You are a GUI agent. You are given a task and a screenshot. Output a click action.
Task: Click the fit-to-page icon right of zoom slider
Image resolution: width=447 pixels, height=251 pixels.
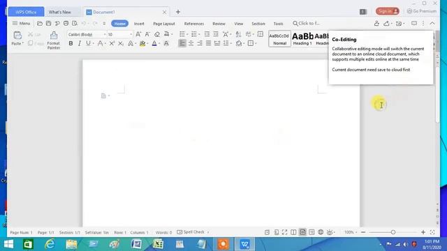(x=432, y=232)
